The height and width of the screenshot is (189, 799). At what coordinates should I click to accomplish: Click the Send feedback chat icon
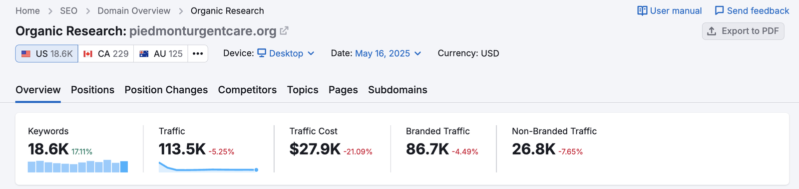click(719, 10)
